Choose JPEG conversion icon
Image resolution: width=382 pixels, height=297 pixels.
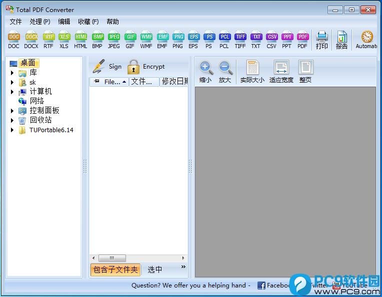click(114, 40)
